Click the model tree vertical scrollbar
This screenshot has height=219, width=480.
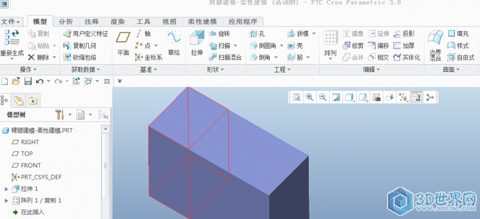tap(105, 166)
